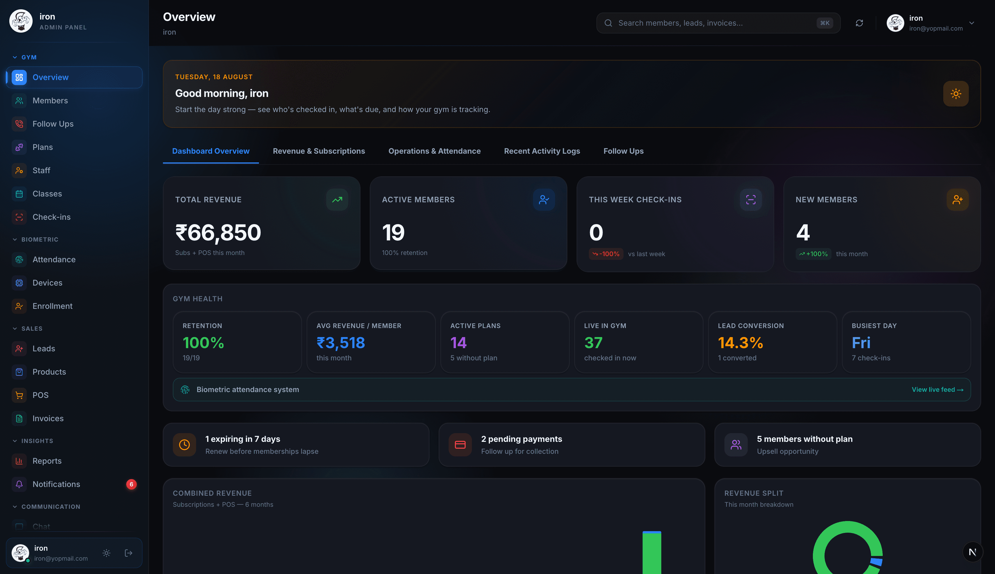Click the Enrollment user-check icon
This screenshot has width=995, height=574.
[19, 306]
